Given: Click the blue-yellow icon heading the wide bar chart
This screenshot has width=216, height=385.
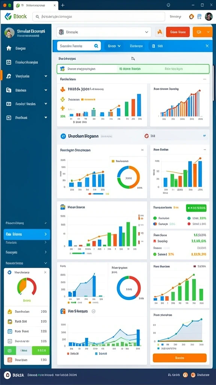Looking at the screenshot, I should point(63,207).
